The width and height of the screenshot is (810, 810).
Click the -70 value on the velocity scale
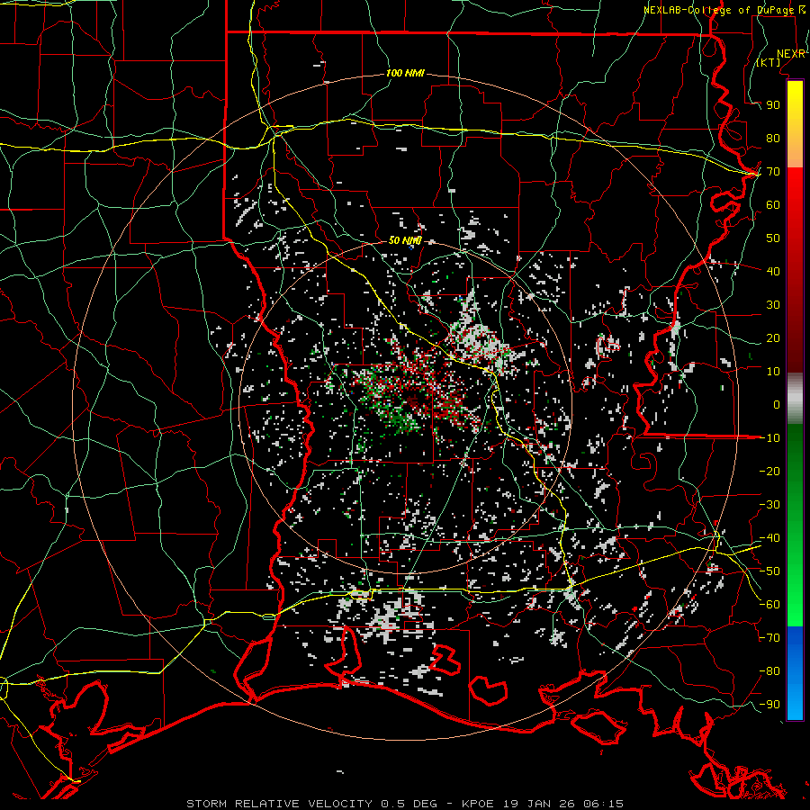[769, 638]
